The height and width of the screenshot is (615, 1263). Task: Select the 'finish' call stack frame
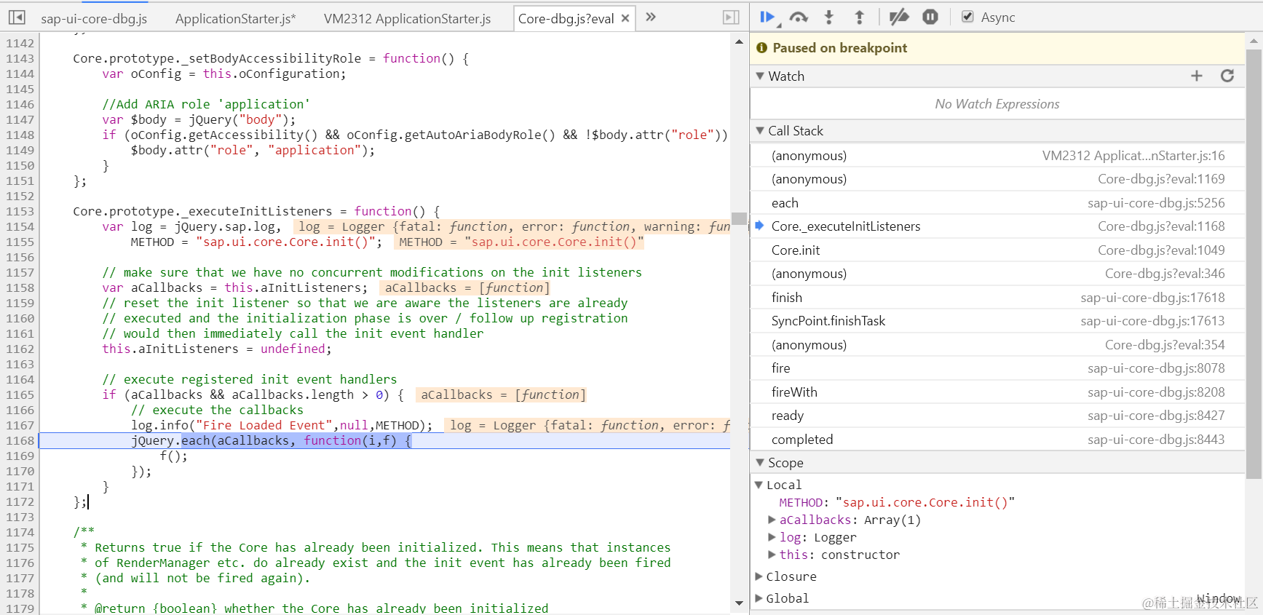[997, 298]
